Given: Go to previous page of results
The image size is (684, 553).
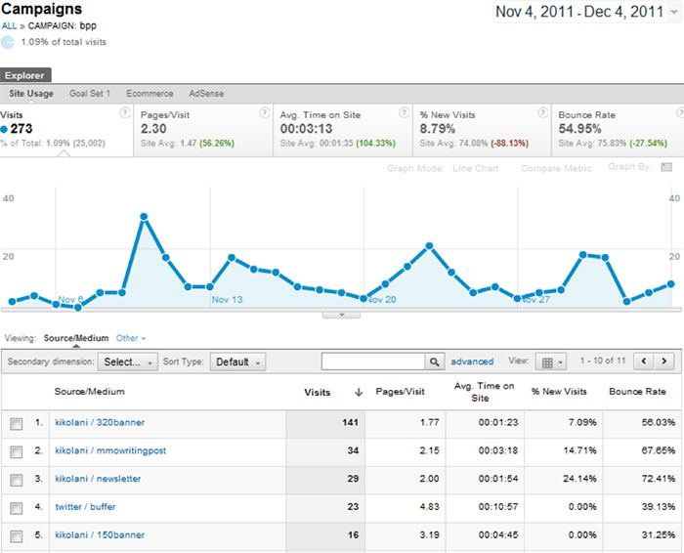Looking at the screenshot, I should [x=645, y=362].
